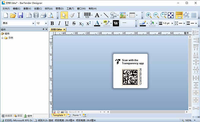Switch to the Form 1 tab
The height and width of the screenshot is (122, 200).
(x=77, y=115)
